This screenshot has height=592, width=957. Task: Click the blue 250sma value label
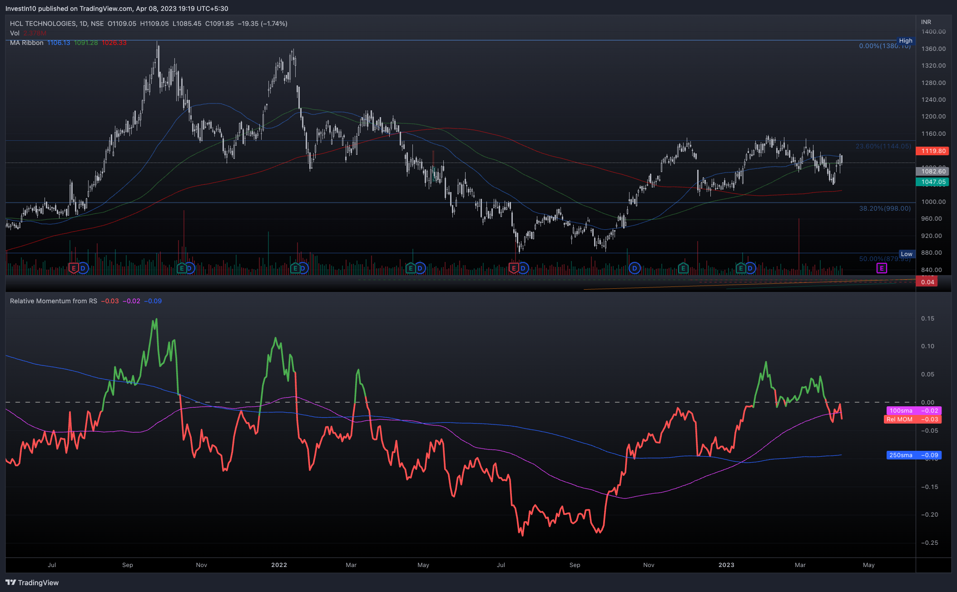coord(914,455)
